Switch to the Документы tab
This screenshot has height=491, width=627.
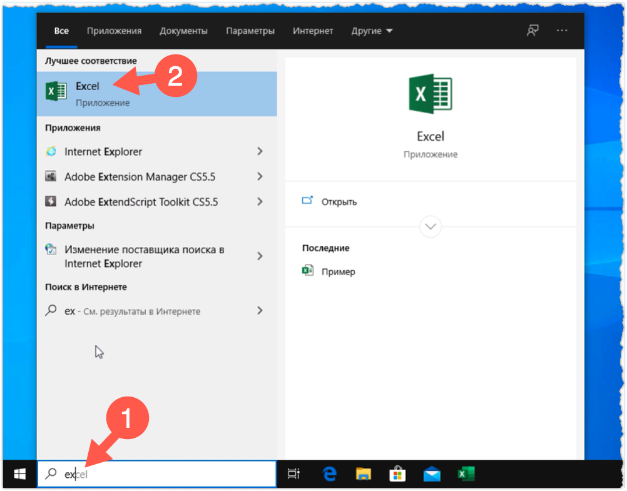183,31
